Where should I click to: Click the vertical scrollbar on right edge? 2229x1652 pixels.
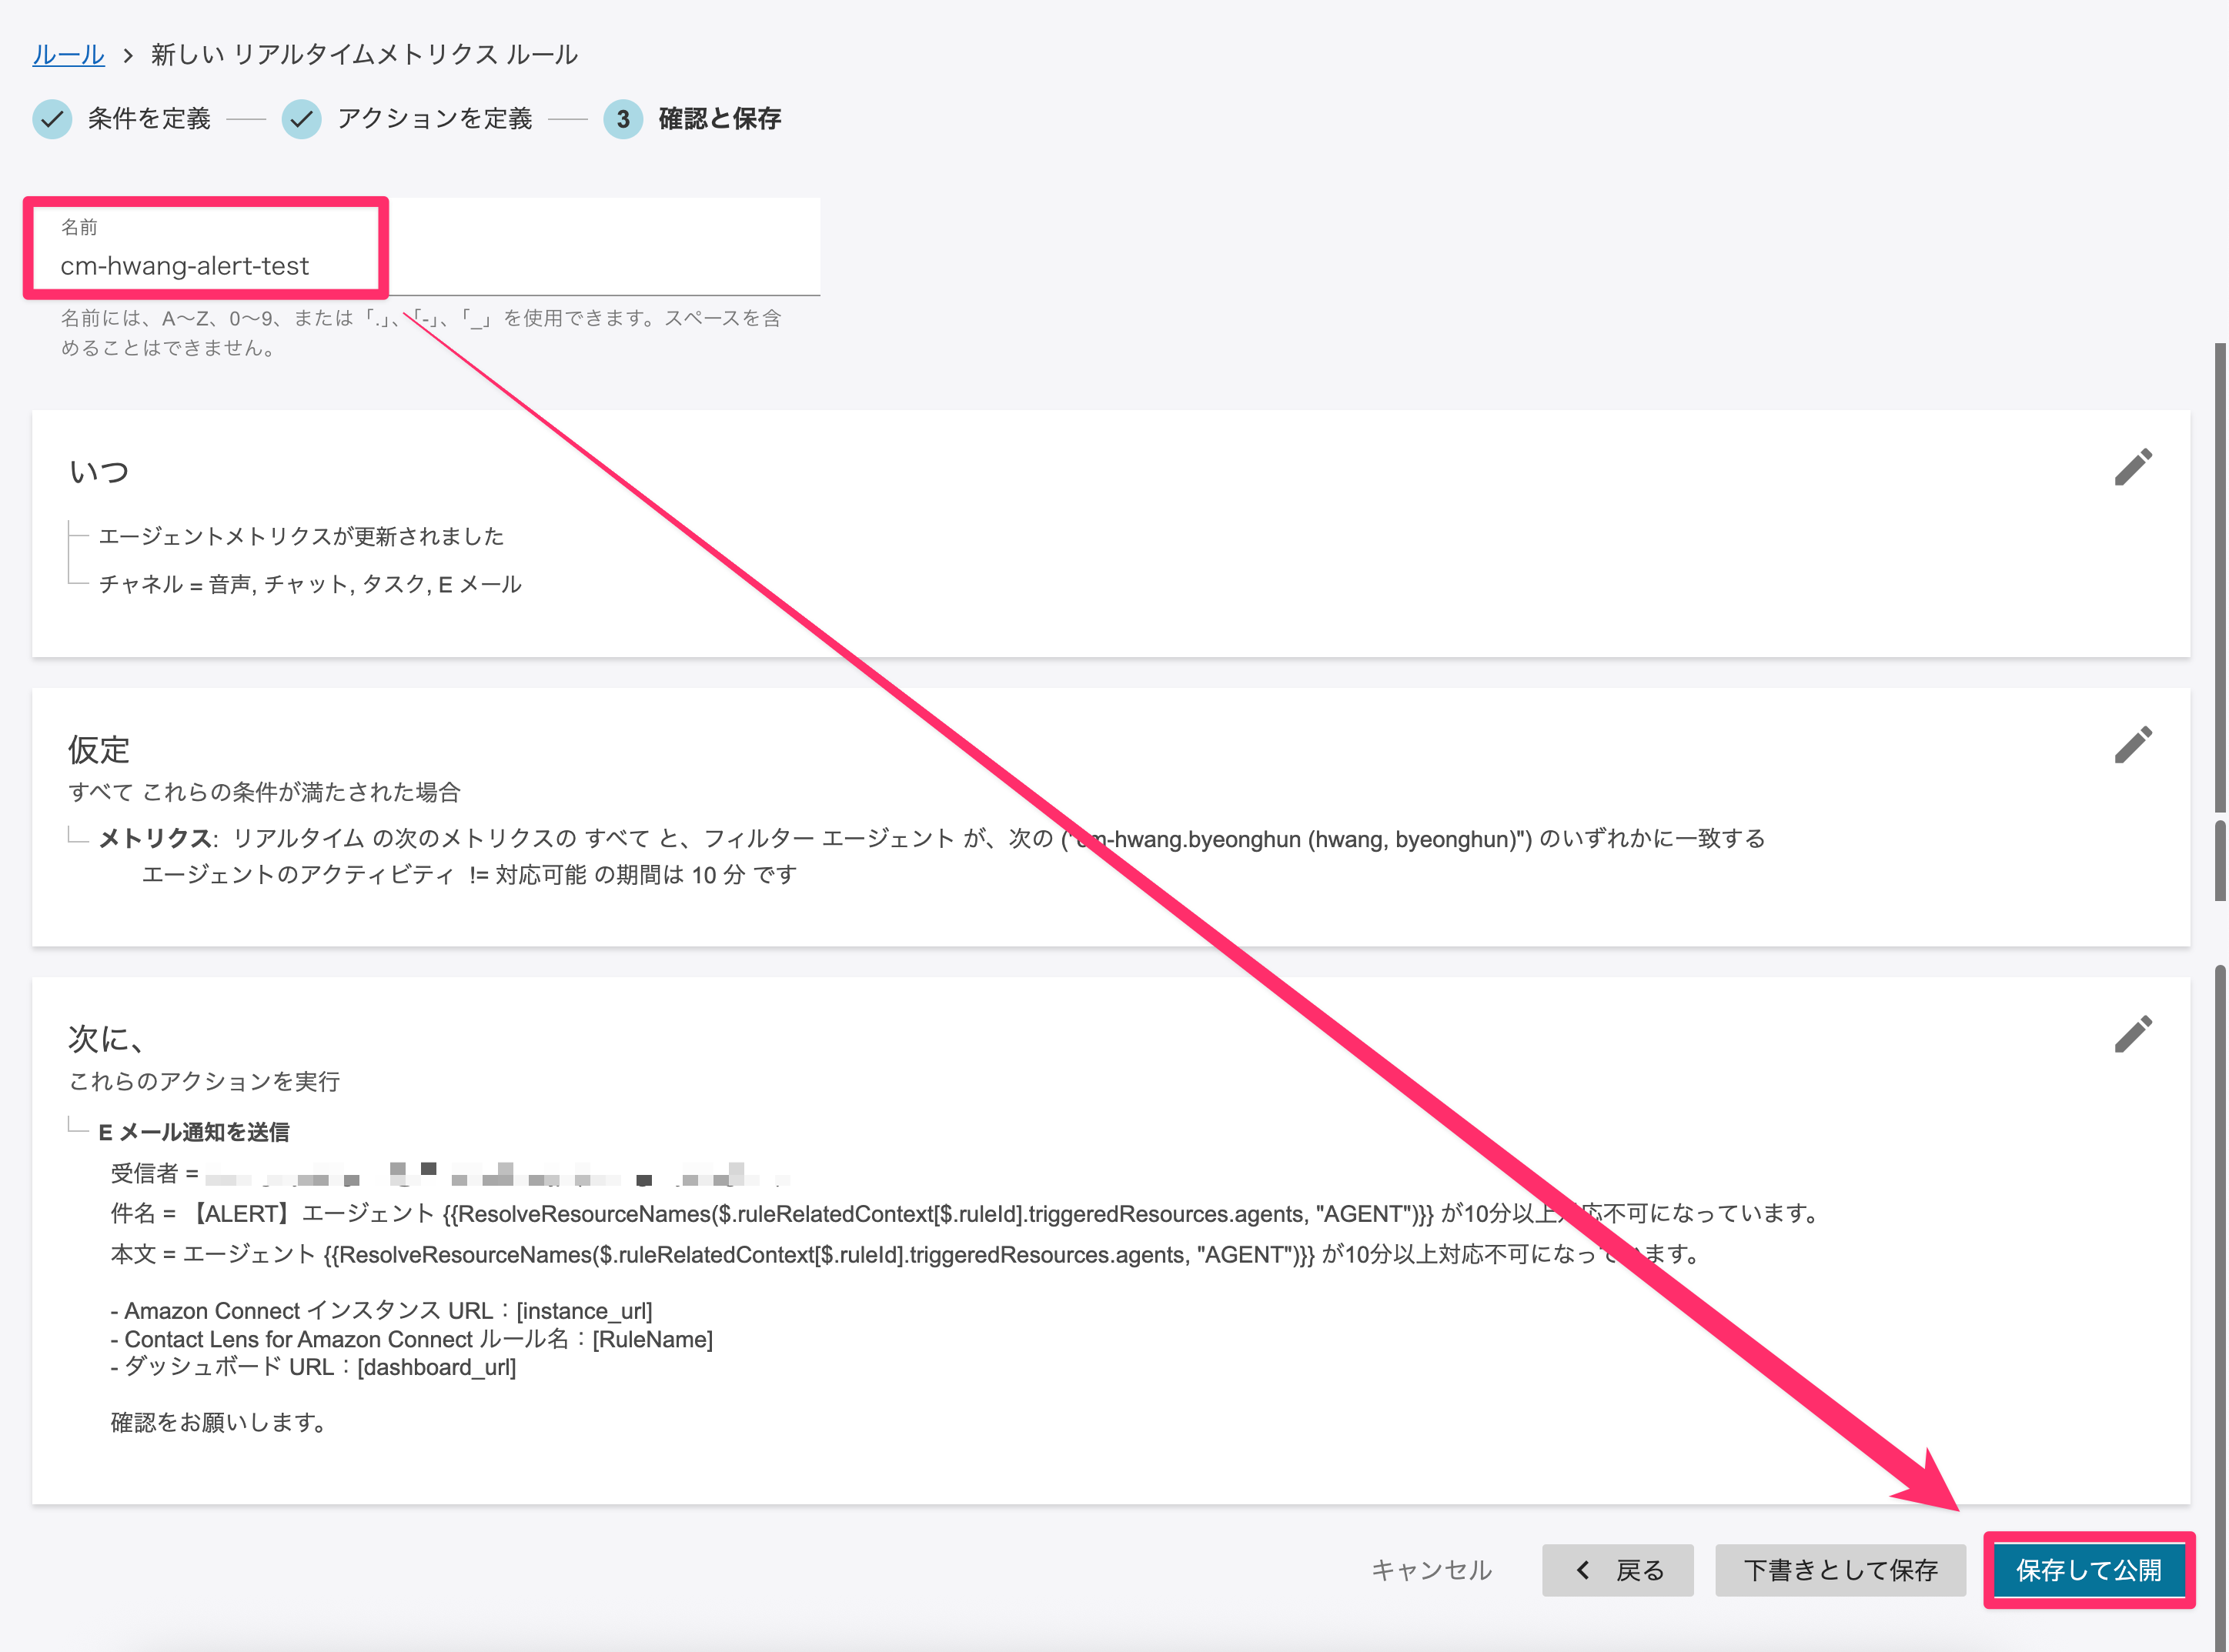[2219, 580]
